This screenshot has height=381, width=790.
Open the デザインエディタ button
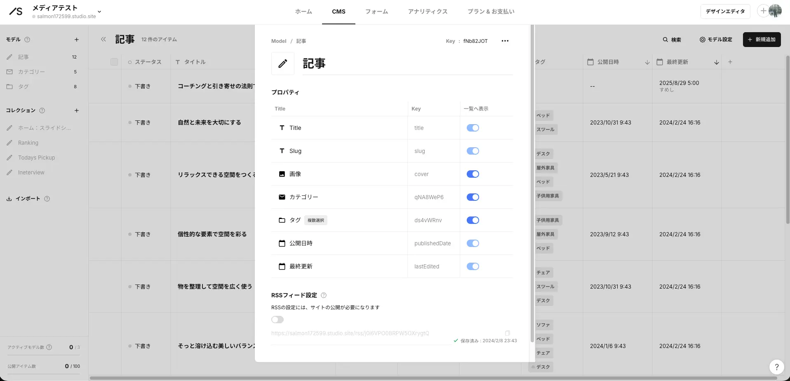point(725,12)
